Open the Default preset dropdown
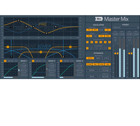Screen dimensions: 140x126 [126, 28]
